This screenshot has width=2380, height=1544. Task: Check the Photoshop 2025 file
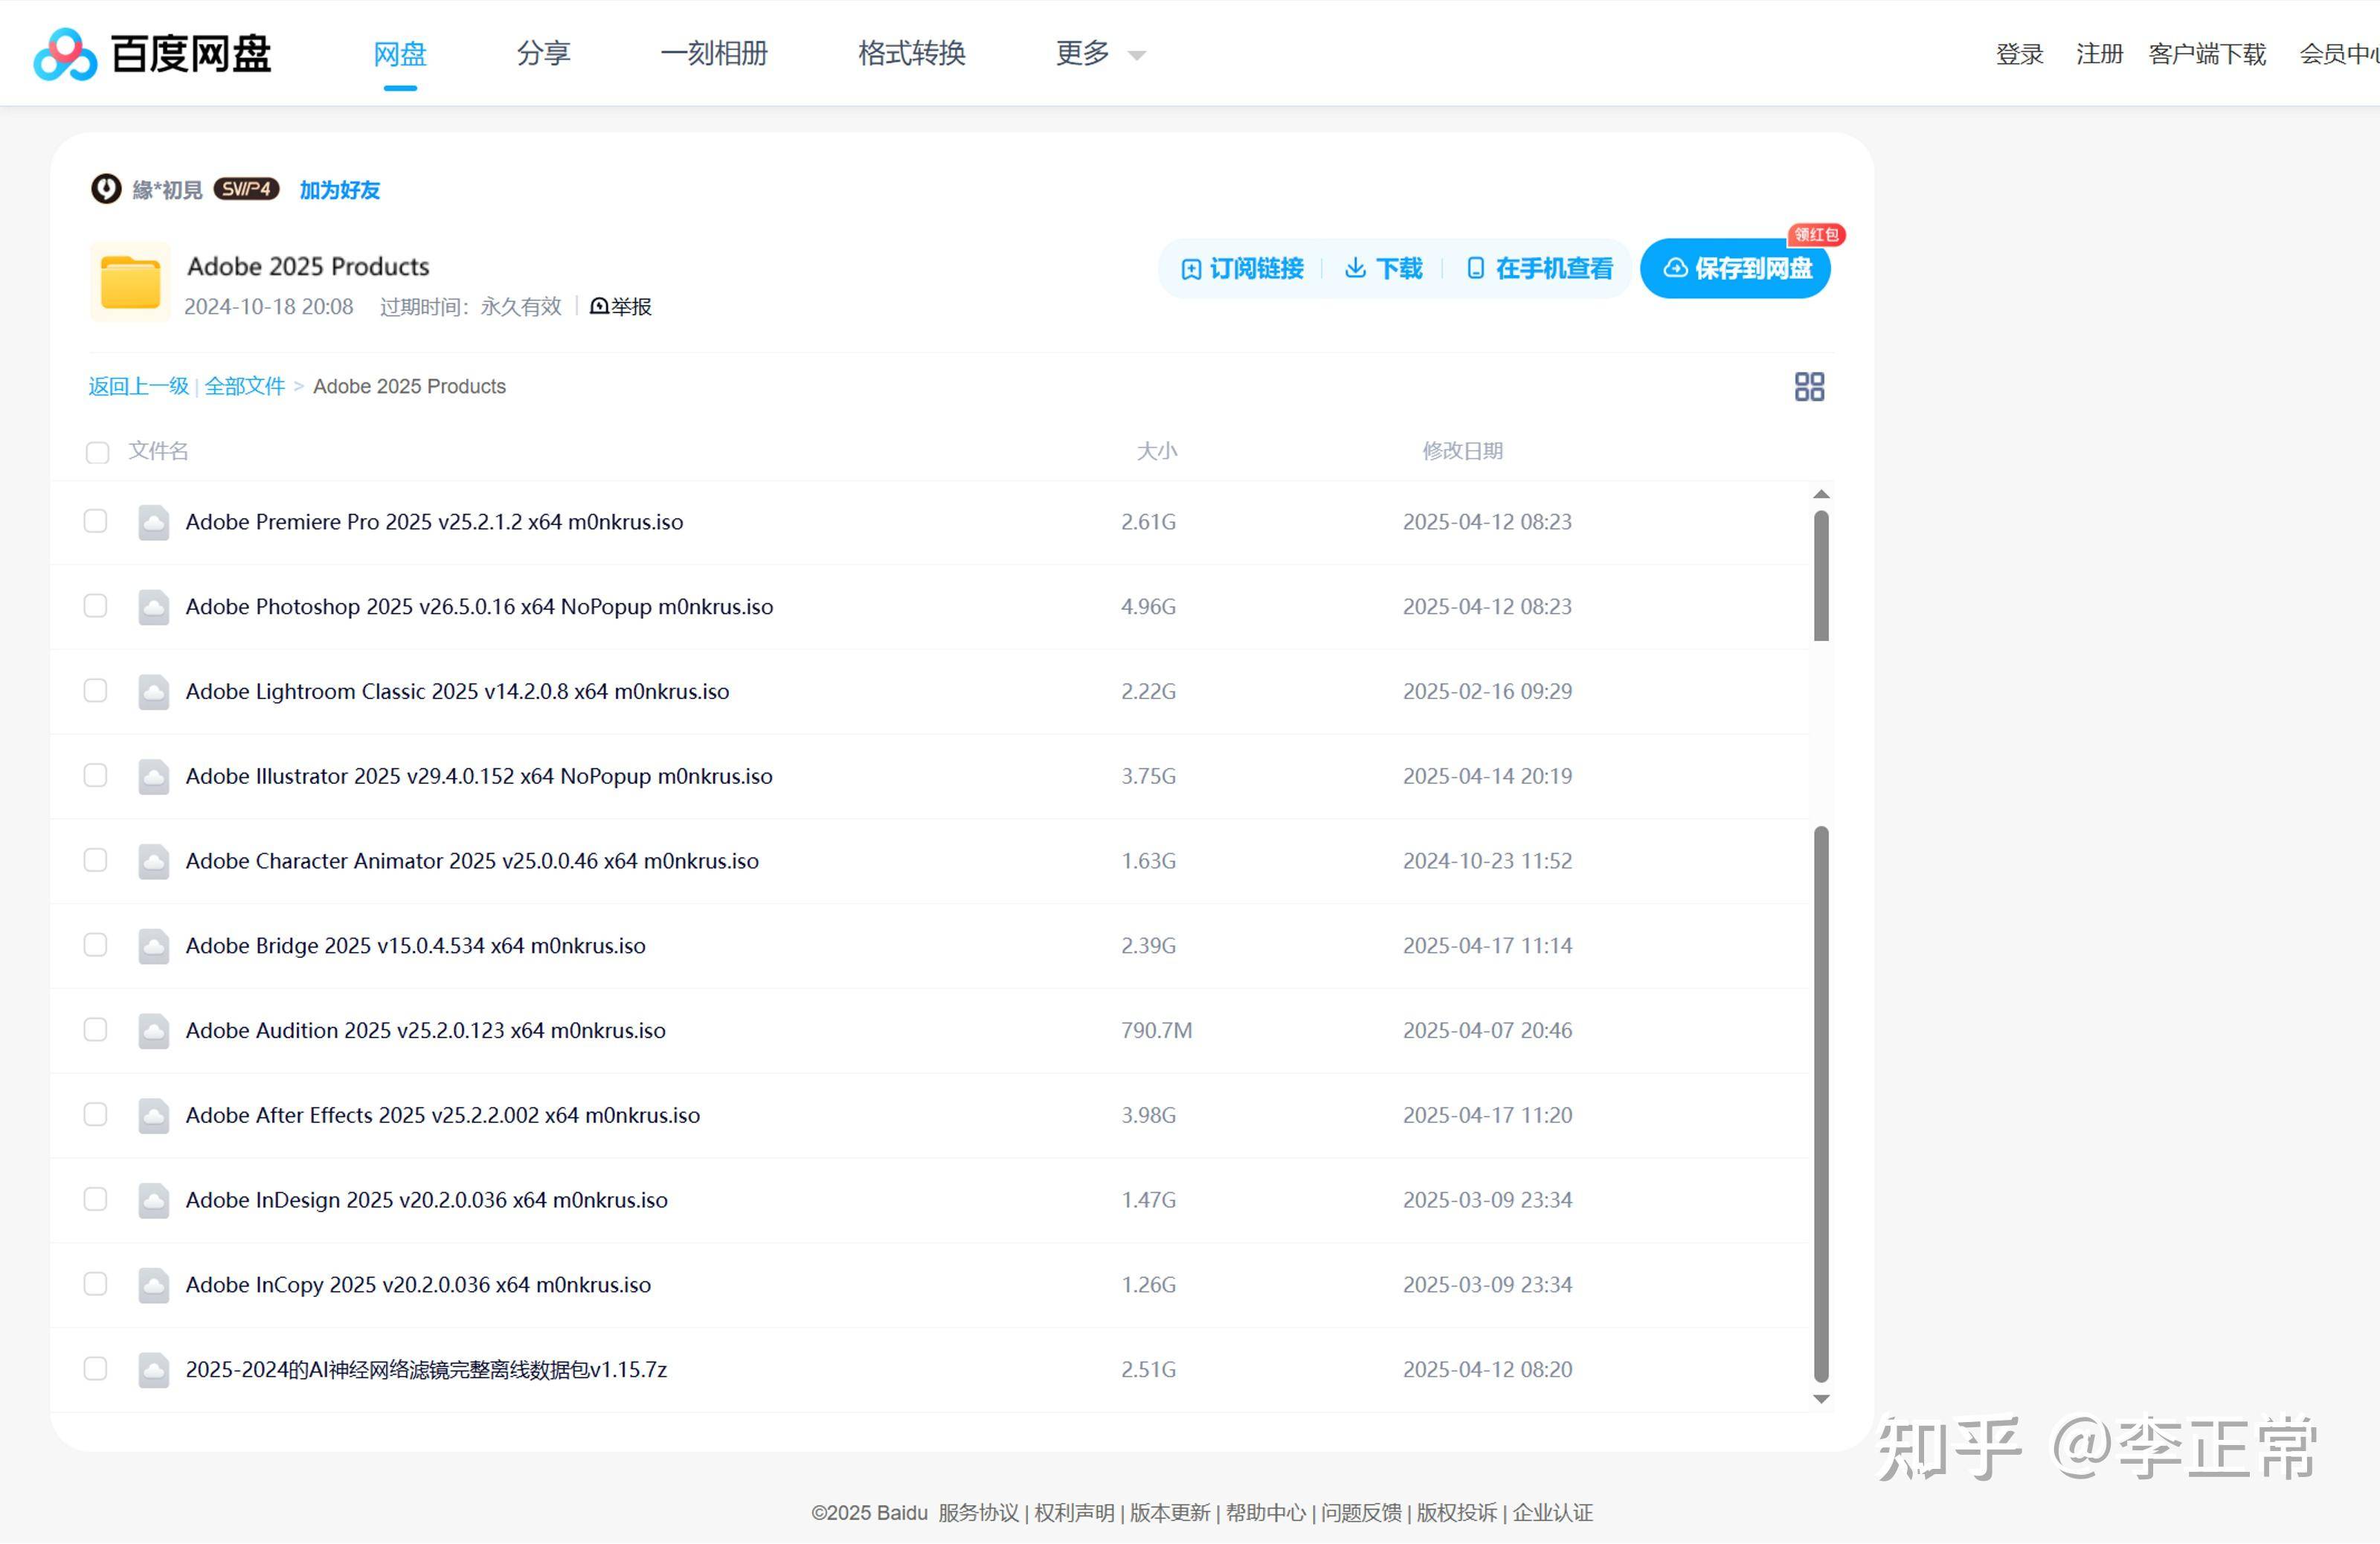click(x=95, y=606)
